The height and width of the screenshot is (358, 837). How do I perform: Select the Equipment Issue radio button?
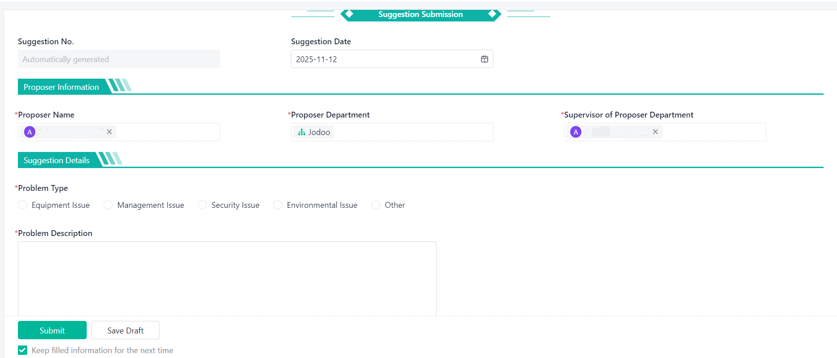[23, 205]
